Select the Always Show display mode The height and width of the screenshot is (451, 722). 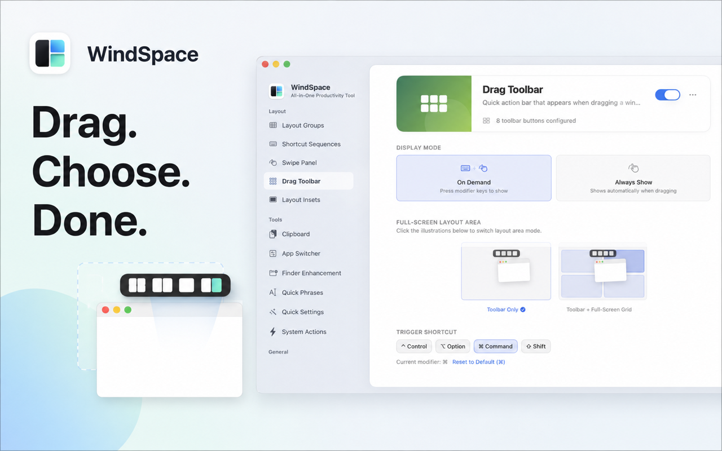[633, 178]
